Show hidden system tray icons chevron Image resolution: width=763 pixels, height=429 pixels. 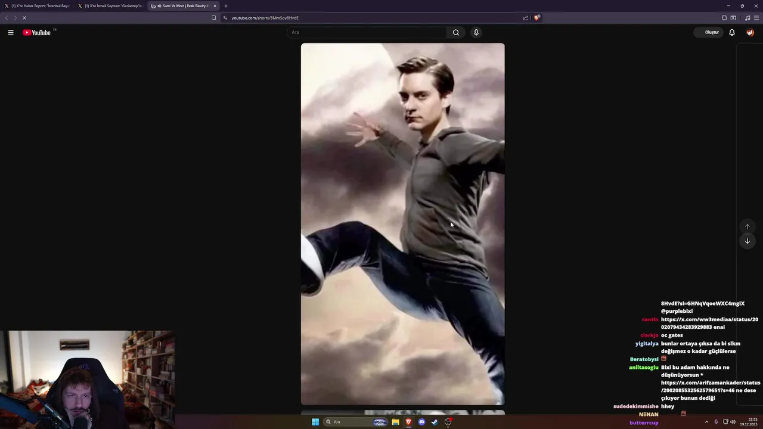tap(706, 422)
